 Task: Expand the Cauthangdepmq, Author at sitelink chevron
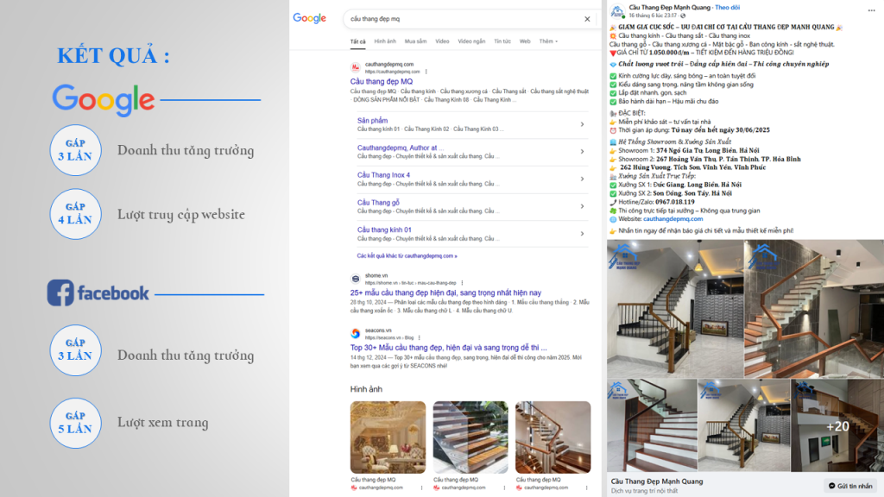point(583,152)
